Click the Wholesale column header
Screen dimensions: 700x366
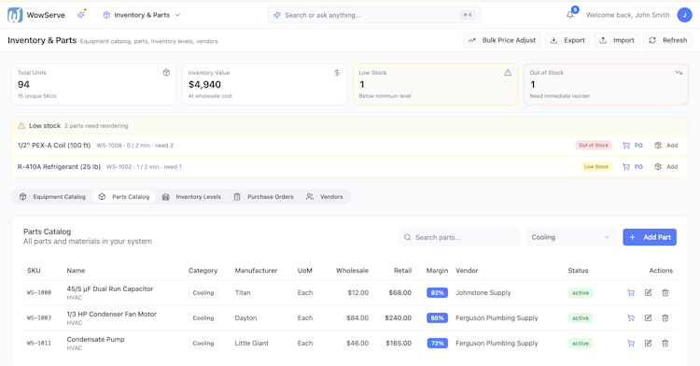pos(352,271)
